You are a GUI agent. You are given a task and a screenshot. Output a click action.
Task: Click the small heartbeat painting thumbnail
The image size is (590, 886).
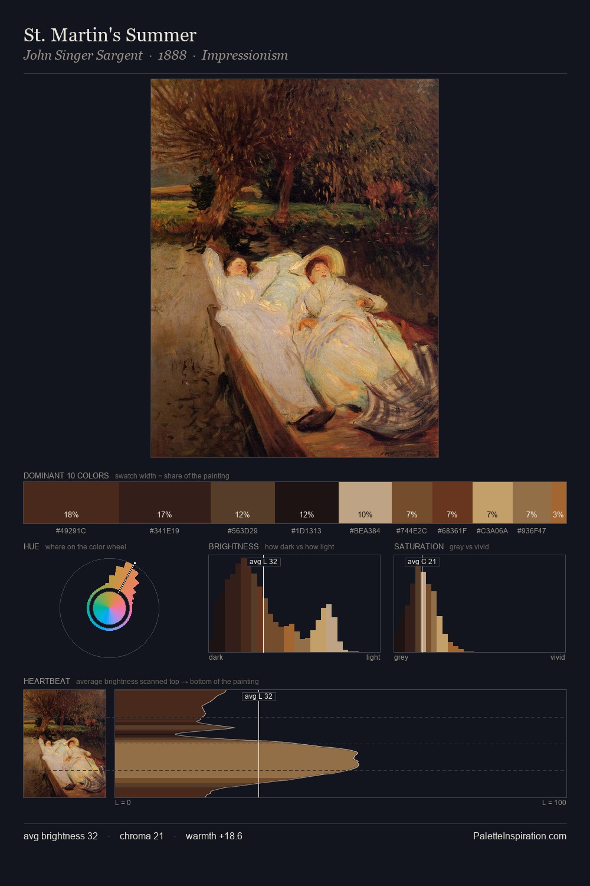tap(65, 744)
